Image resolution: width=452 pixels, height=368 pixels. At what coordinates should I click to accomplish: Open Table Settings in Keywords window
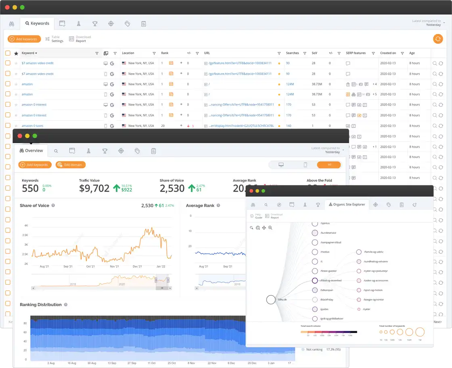click(x=54, y=39)
